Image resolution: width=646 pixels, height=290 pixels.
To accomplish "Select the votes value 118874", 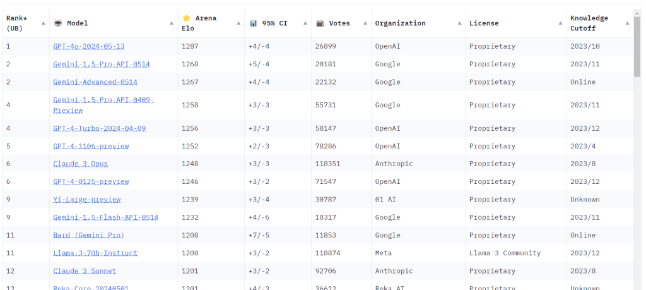I will [327, 253].
